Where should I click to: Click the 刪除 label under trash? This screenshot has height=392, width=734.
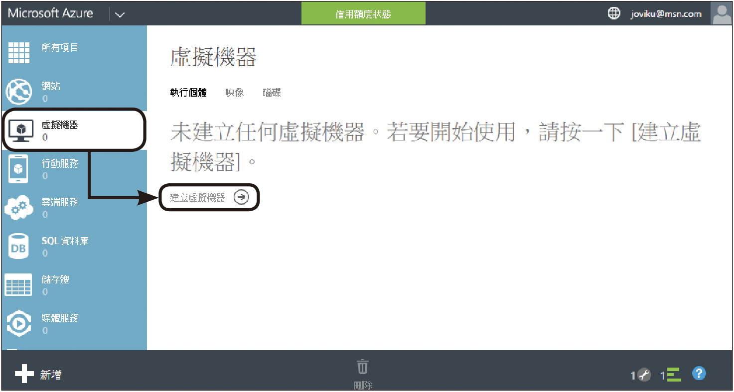point(363,385)
